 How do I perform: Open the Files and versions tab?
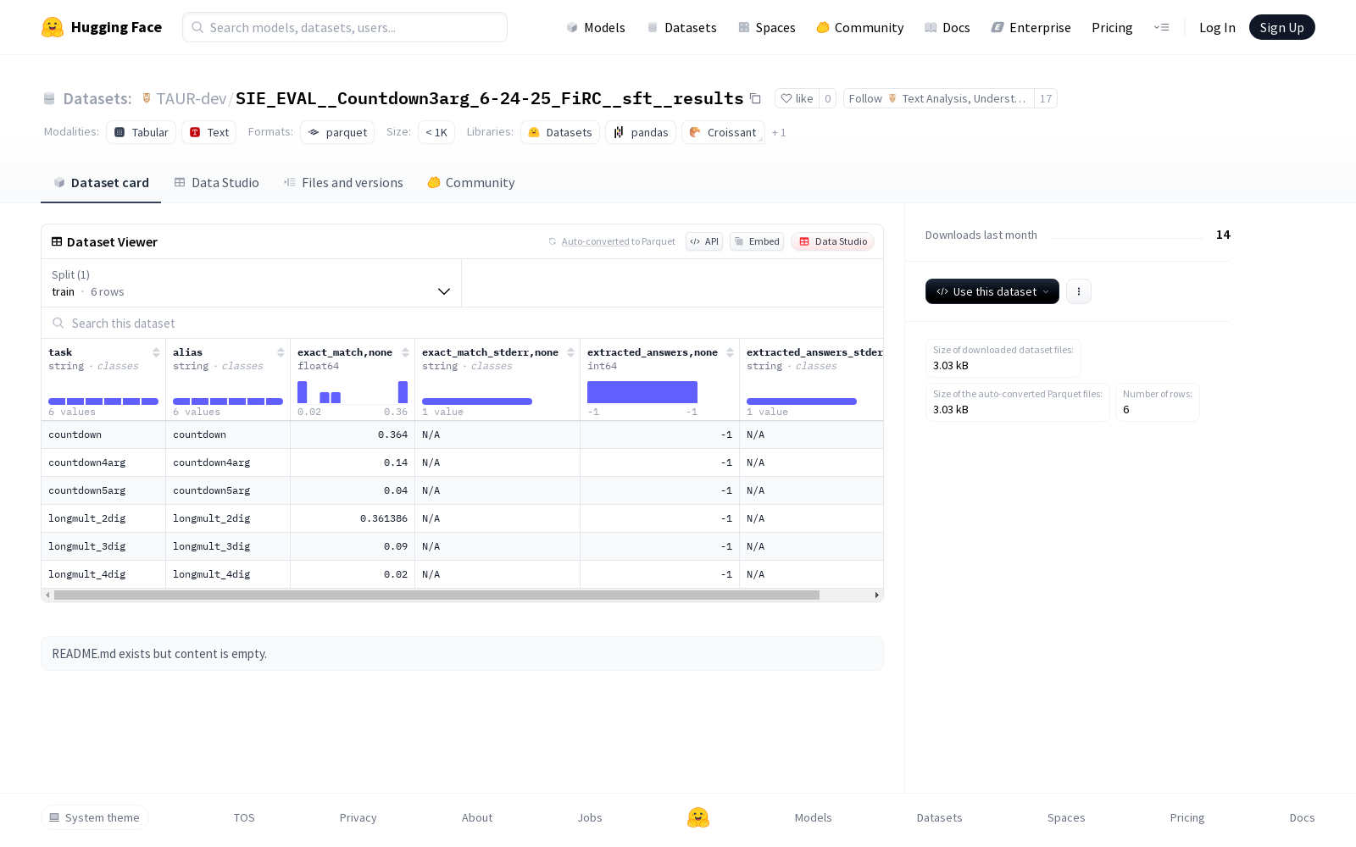343,183
